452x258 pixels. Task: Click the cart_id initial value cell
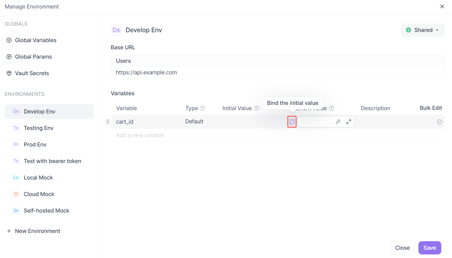pyautogui.click(x=253, y=122)
